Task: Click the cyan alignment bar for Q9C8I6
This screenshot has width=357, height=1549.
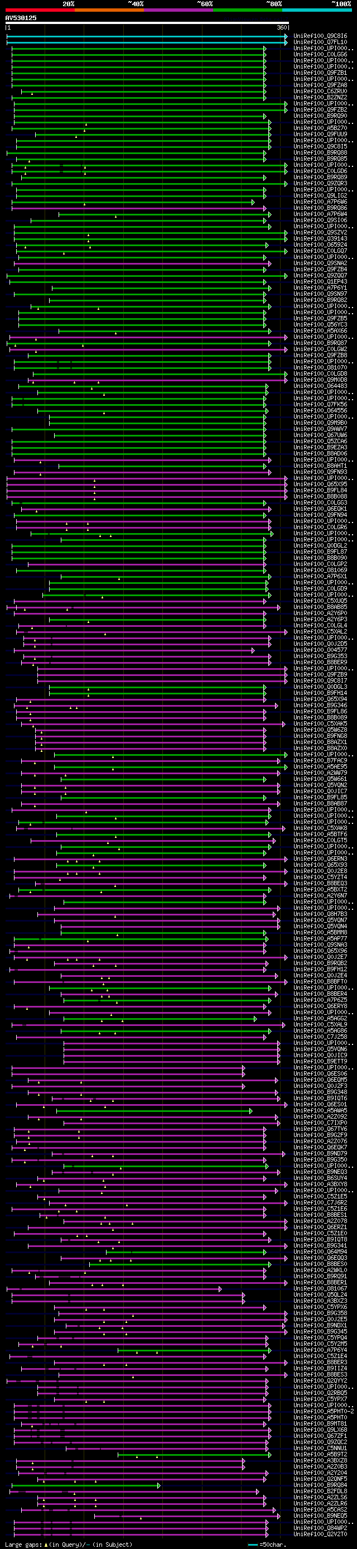Action: (147, 36)
